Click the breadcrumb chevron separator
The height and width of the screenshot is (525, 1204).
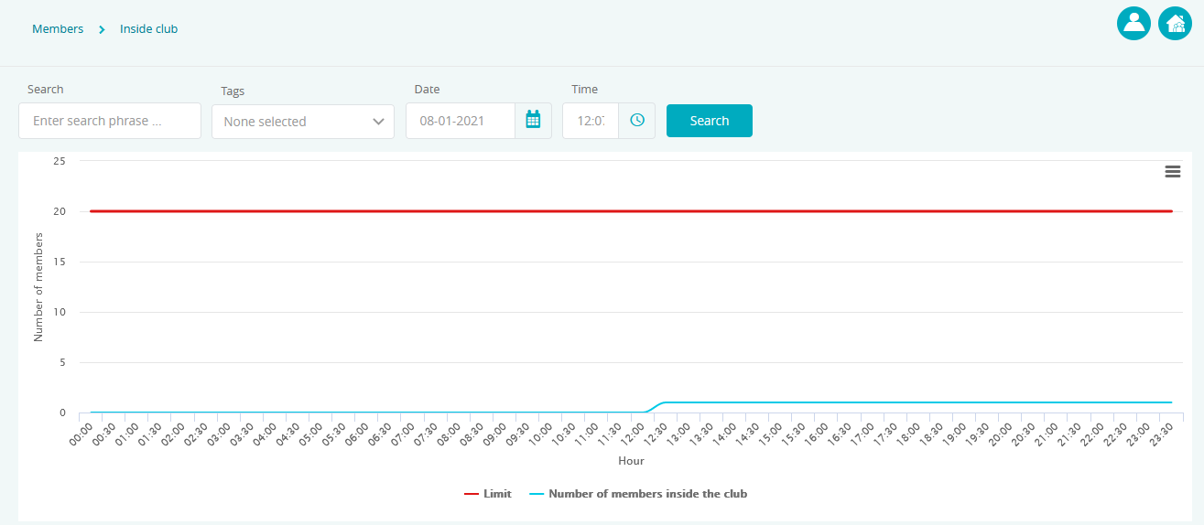coord(102,29)
